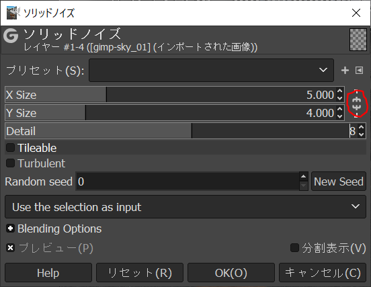Image resolution: width=371 pixels, height=287 pixels.
Task: Increase X Size with up arrow
Action: click(340, 91)
